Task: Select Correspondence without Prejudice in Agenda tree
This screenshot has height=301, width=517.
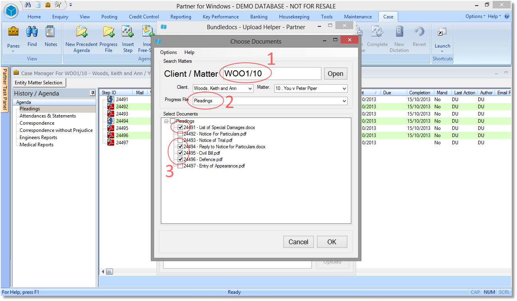Action: (56, 130)
